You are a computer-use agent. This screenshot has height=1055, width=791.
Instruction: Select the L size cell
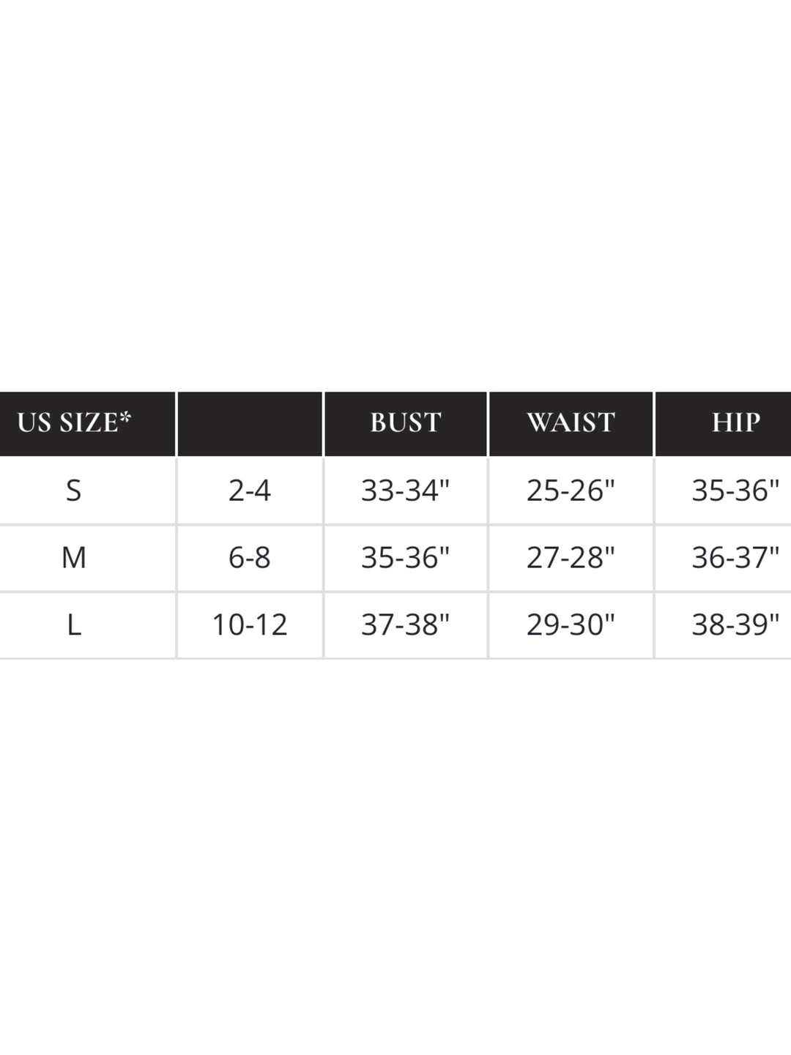click(73, 625)
